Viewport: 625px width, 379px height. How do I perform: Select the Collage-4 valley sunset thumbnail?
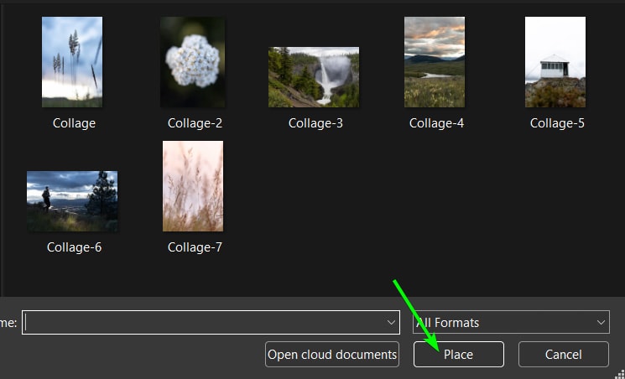click(435, 62)
